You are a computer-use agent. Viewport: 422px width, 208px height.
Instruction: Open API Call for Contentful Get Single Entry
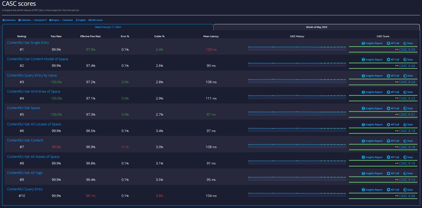(x=393, y=43)
